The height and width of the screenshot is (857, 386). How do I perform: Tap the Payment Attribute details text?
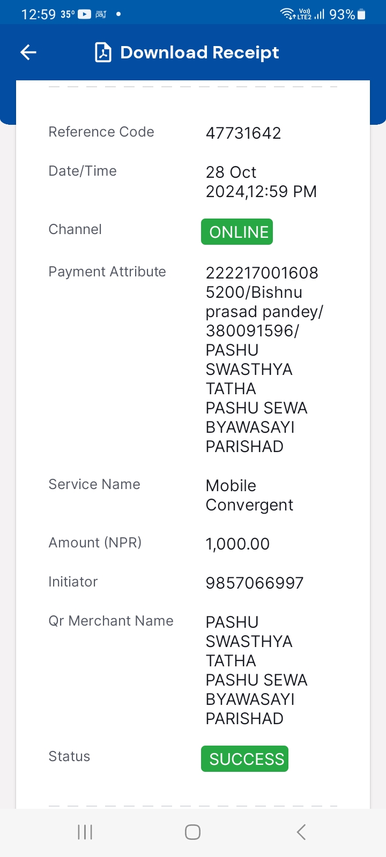coord(264,359)
